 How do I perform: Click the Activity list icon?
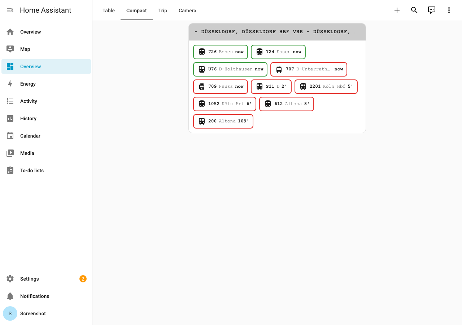tap(10, 101)
